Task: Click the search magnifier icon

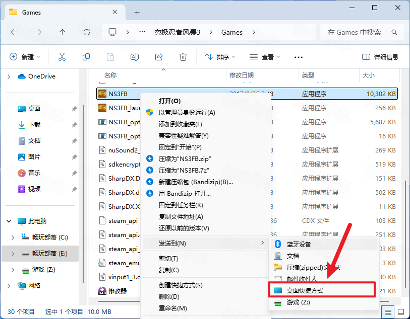Action: (394, 32)
